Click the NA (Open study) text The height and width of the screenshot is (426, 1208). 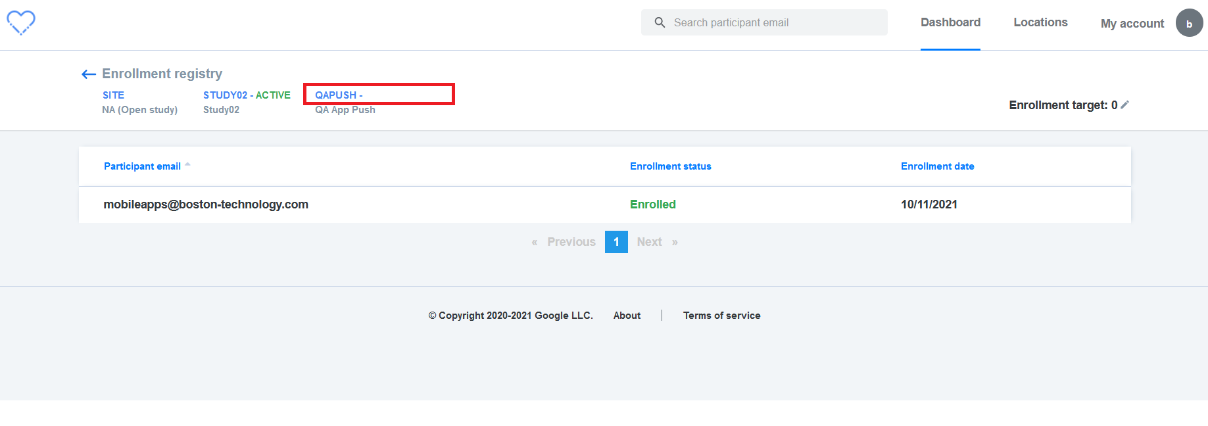tap(139, 110)
